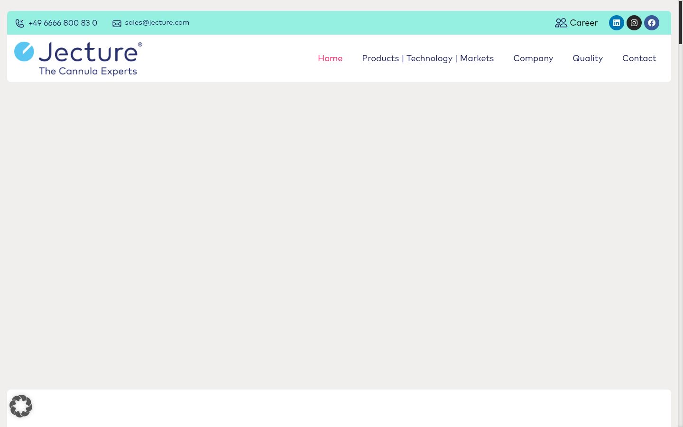Click the Career link
Viewport: 683px width, 427px height.
(x=584, y=23)
